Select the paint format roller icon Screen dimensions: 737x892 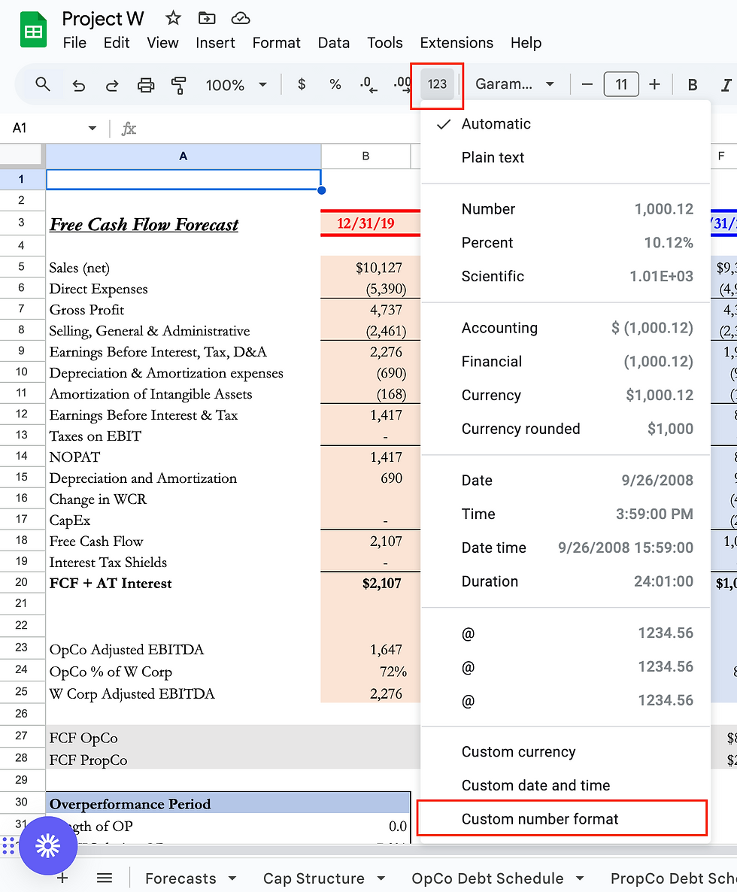pos(178,85)
